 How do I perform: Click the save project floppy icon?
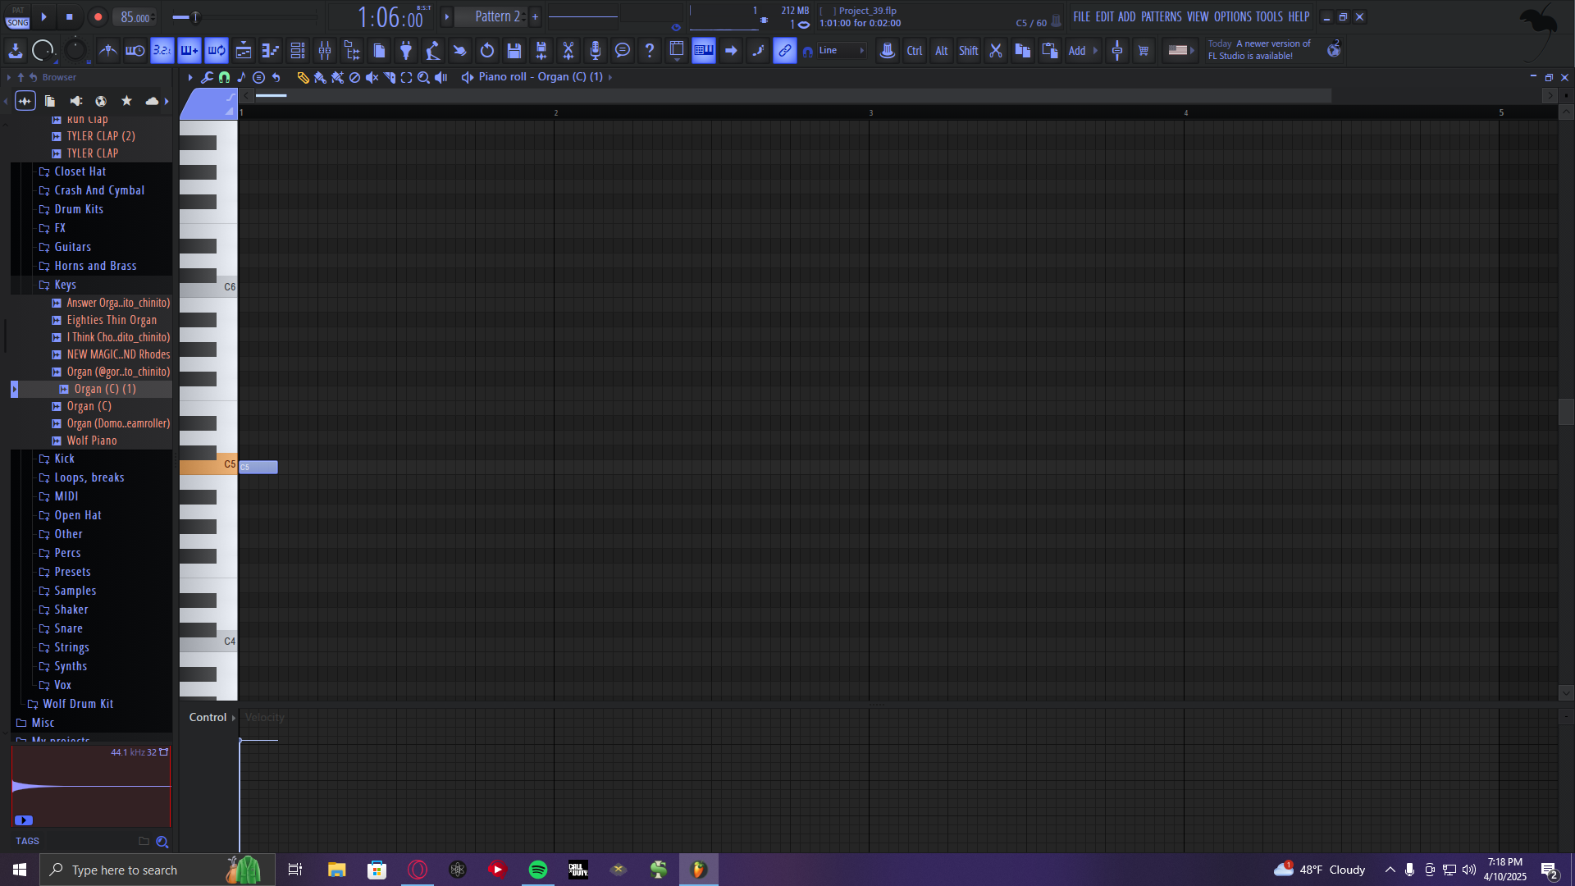(x=514, y=51)
